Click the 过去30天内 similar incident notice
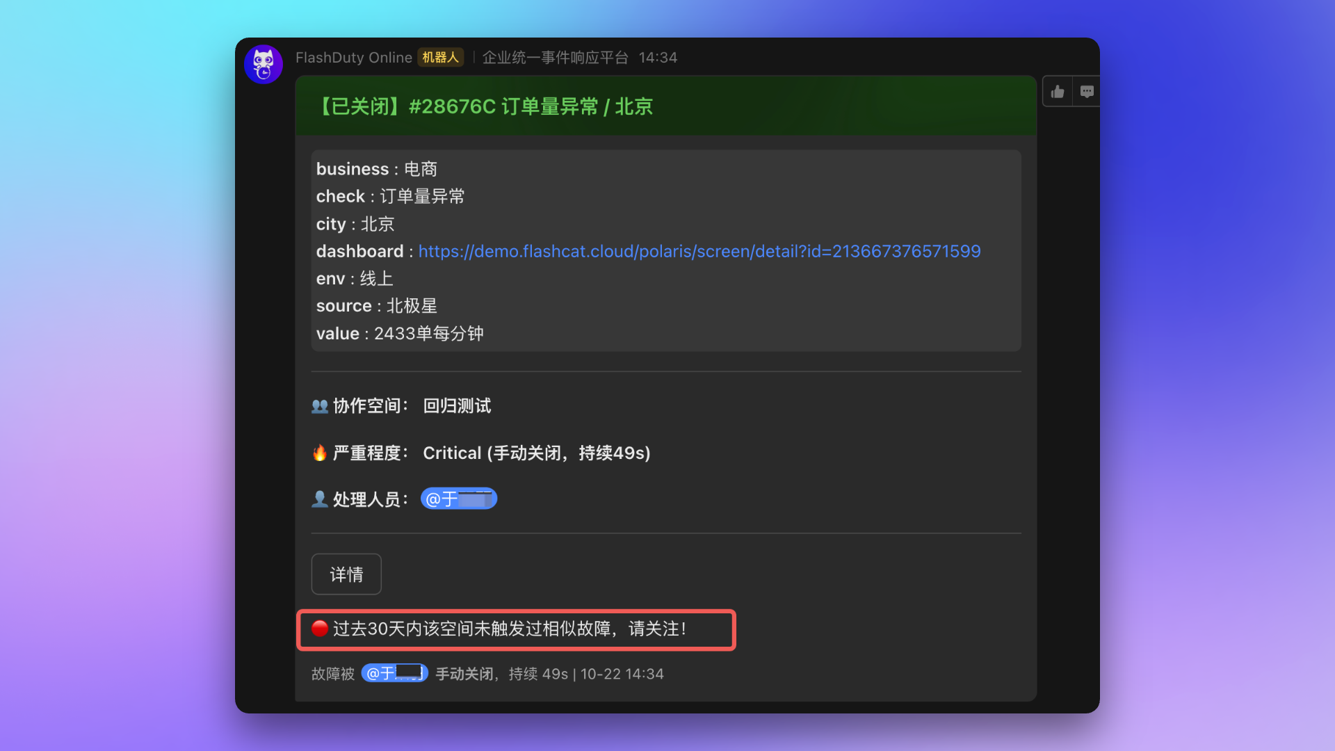This screenshot has height=751, width=1335. click(x=510, y=629)
